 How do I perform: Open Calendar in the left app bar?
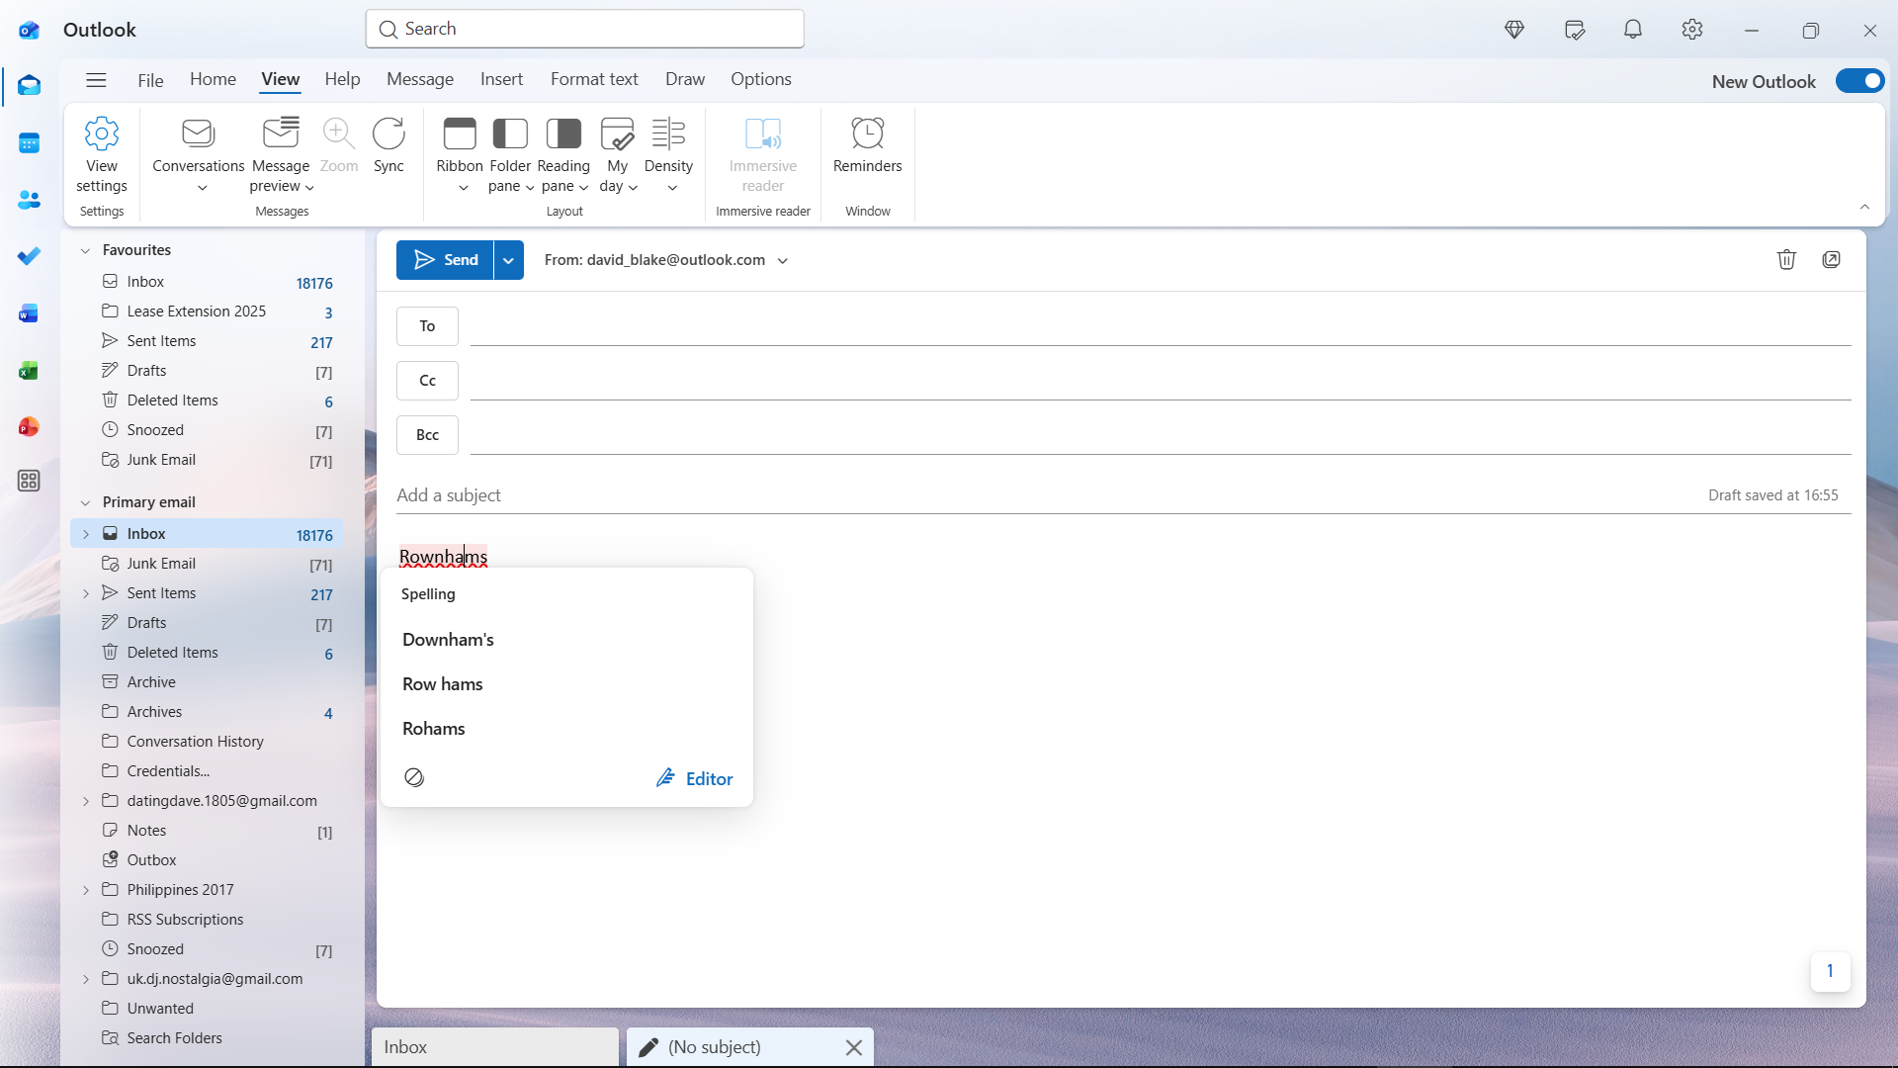(x=29, y=143)
